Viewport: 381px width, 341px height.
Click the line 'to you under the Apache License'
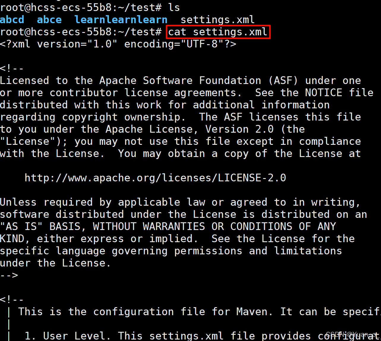coord(152,129)
